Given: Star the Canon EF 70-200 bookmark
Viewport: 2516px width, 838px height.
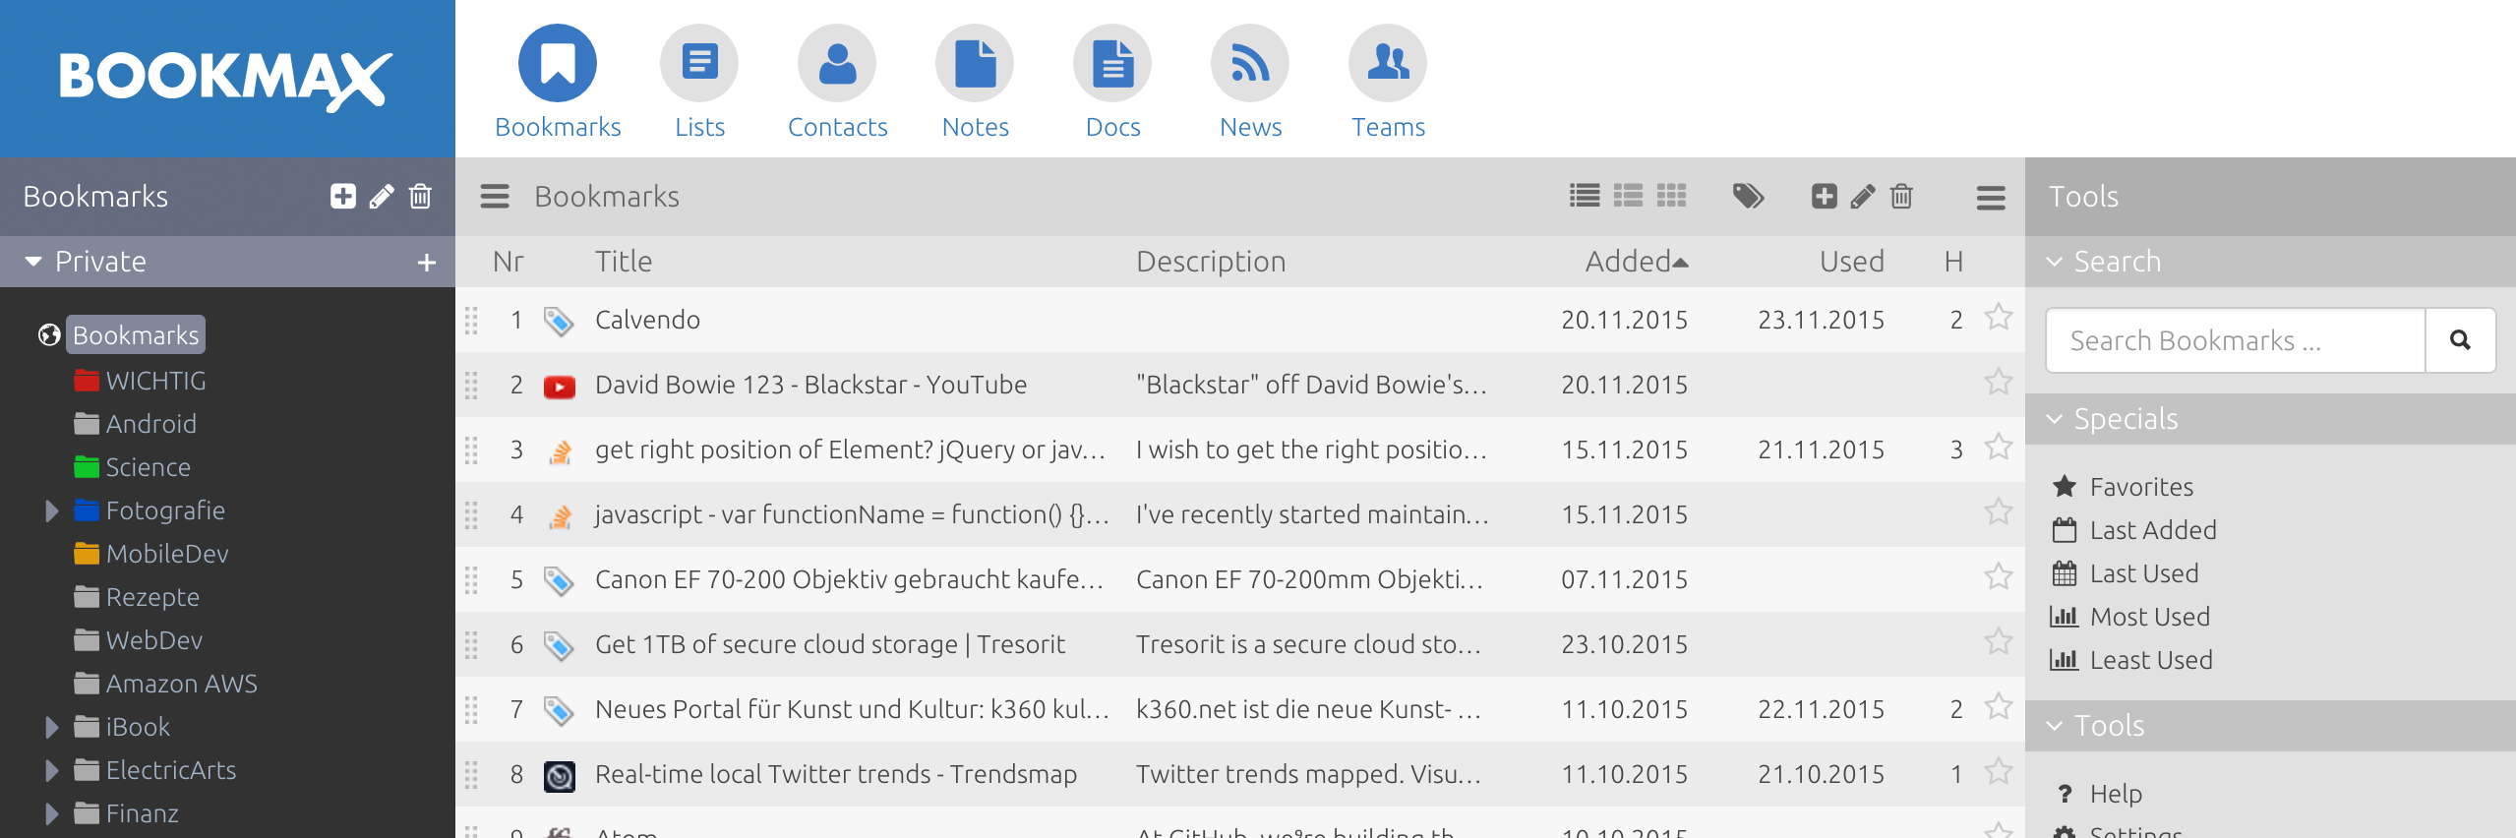Looking at the screenshot, I should [1998, 577].
